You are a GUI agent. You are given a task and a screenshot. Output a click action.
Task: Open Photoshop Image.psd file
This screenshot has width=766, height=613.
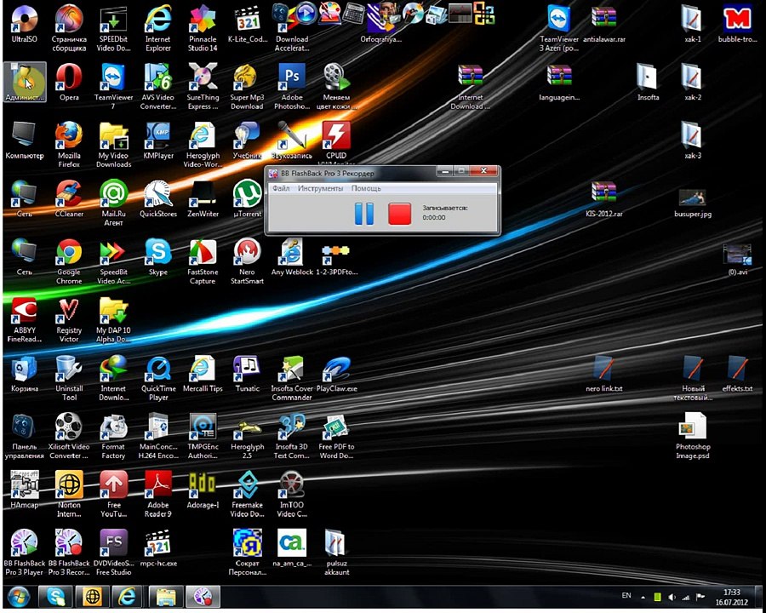tap(692, 436)
